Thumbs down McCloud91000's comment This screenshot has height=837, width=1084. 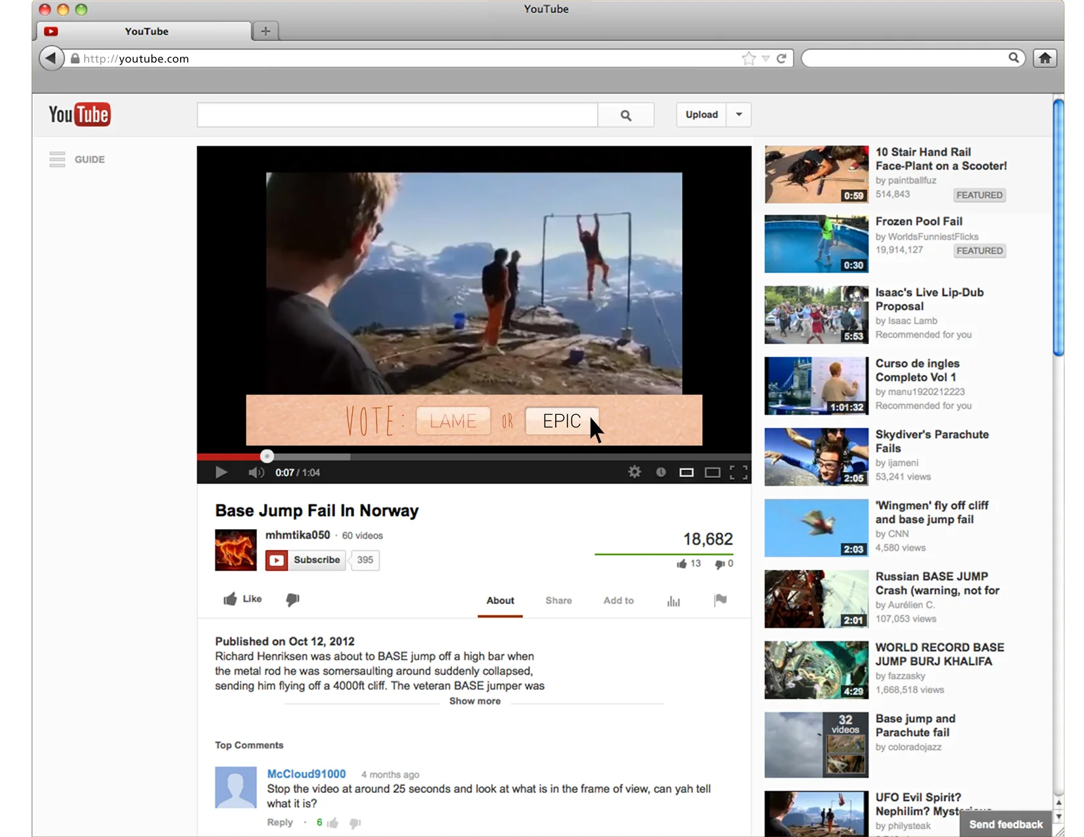355,823
